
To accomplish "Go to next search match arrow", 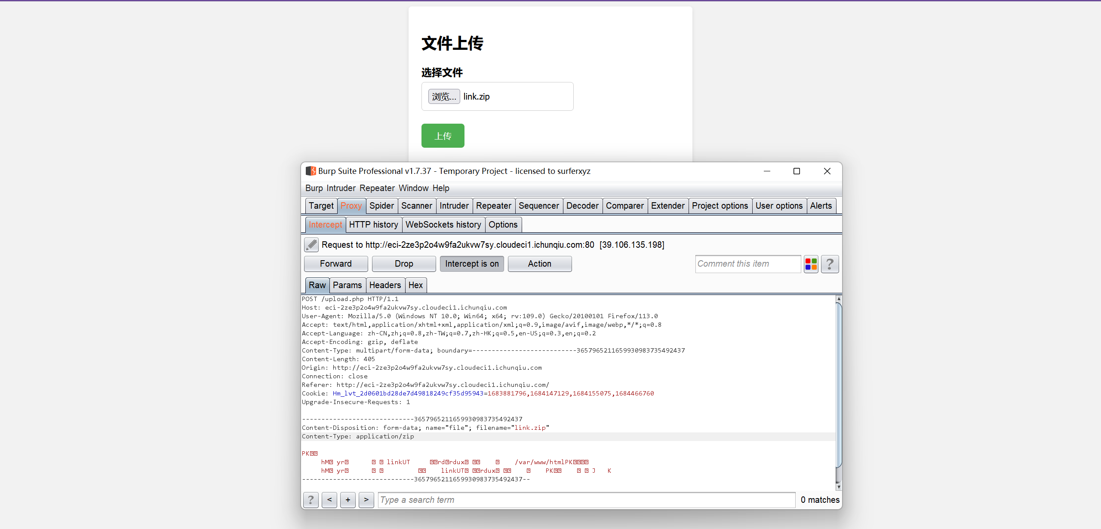I will click(366, 500).
